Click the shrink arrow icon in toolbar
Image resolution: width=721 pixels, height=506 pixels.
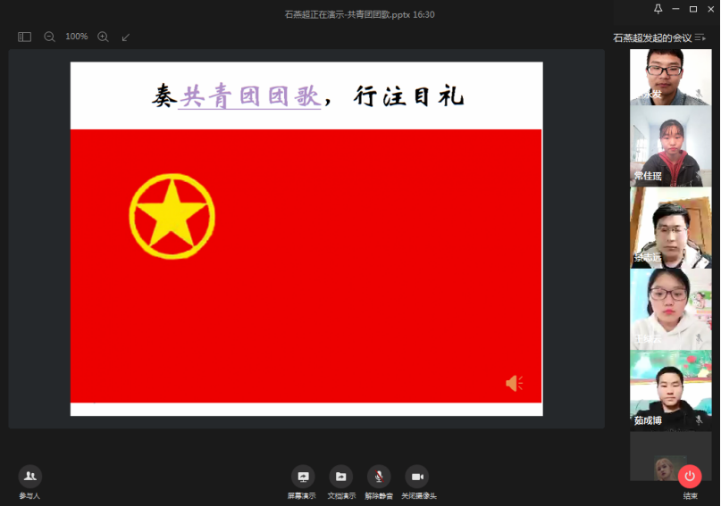pos(126,37)
